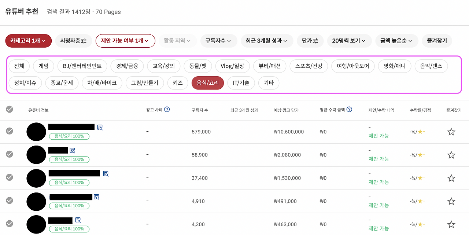Check the first row's selection checkbox
This screenshot has height=235, width=469.
coord(10,131)
